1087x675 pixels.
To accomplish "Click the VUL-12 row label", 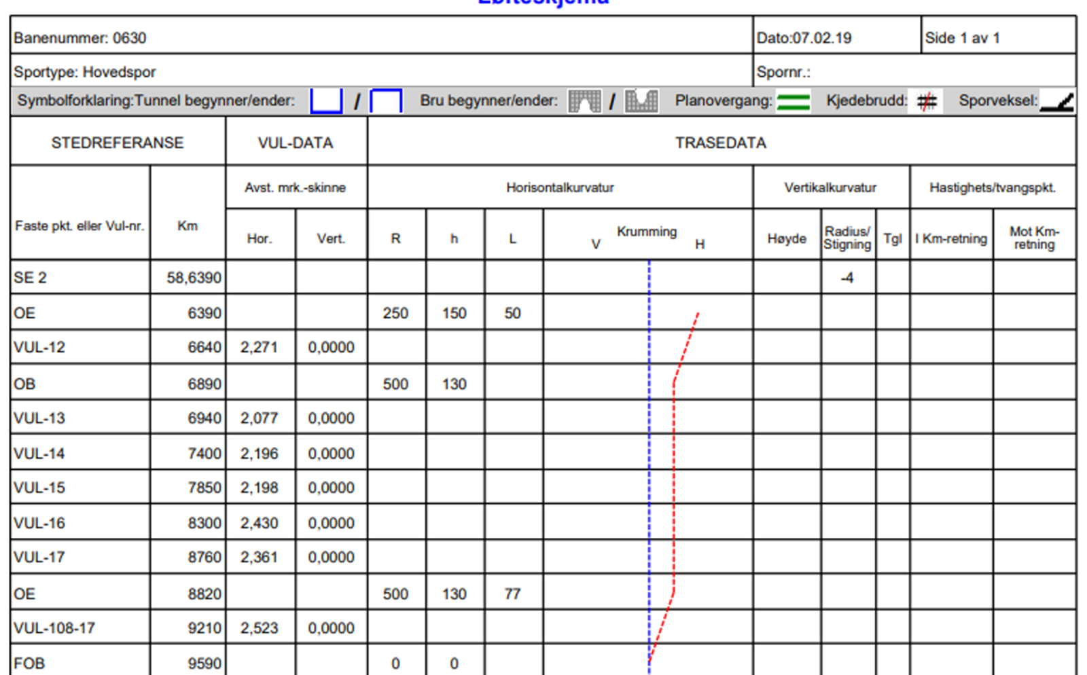I will click(39, 347).
